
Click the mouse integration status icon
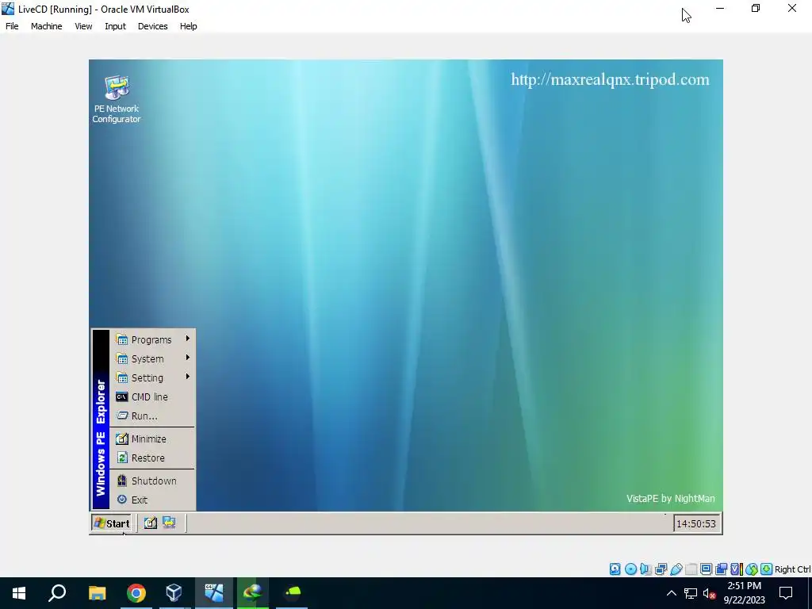click(752, 569)
